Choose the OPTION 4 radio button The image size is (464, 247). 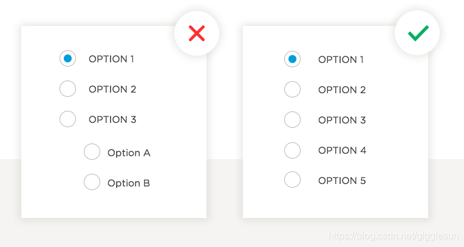tap(292, 150)
